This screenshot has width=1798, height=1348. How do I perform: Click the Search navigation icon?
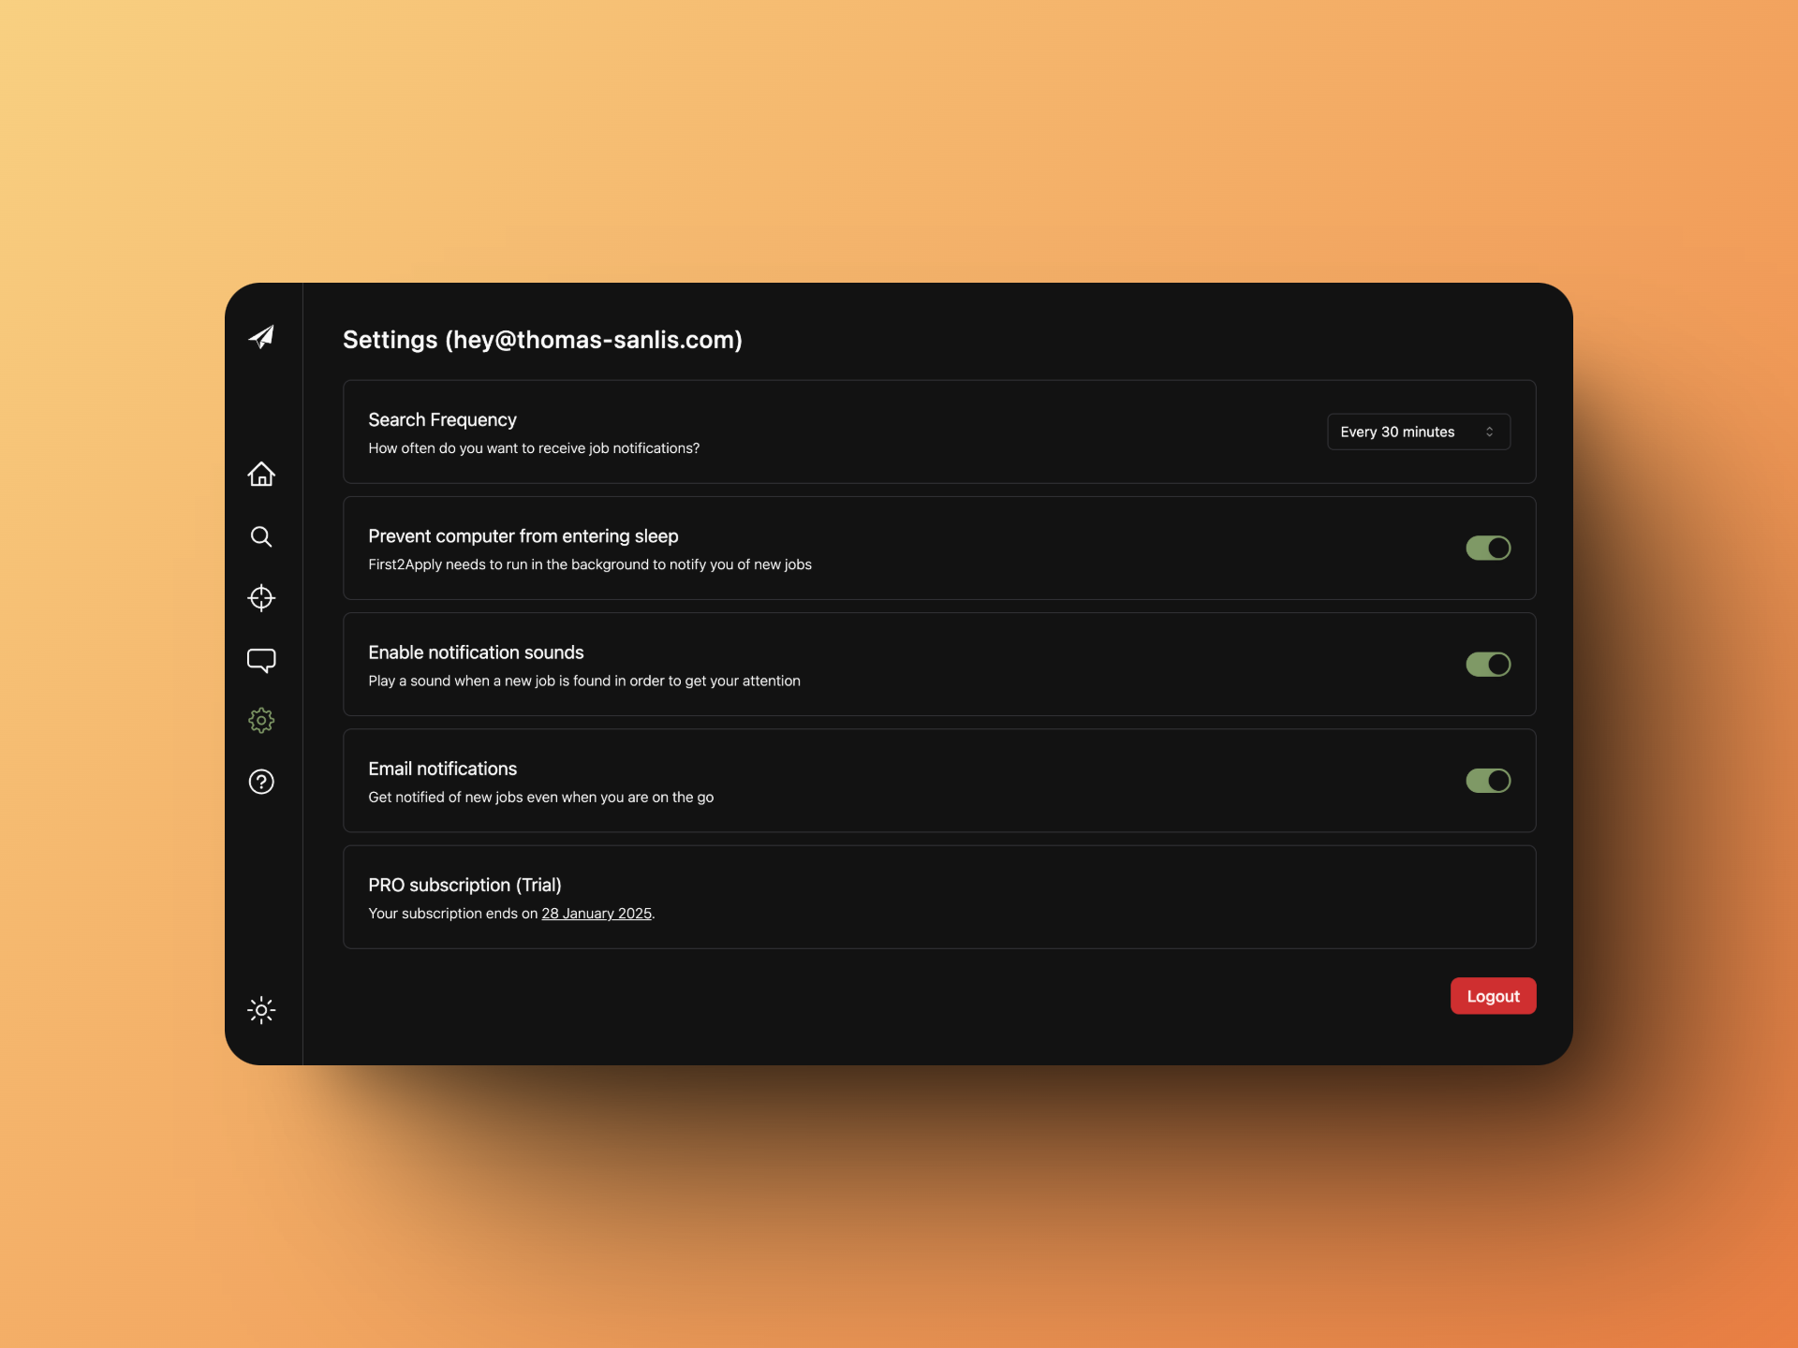[260, 535]
